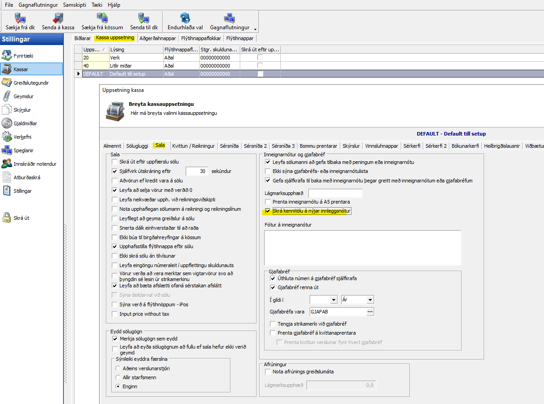
Task: Click the Gjafabréfa vara browse ellipsis button
Action: [370, 312]
